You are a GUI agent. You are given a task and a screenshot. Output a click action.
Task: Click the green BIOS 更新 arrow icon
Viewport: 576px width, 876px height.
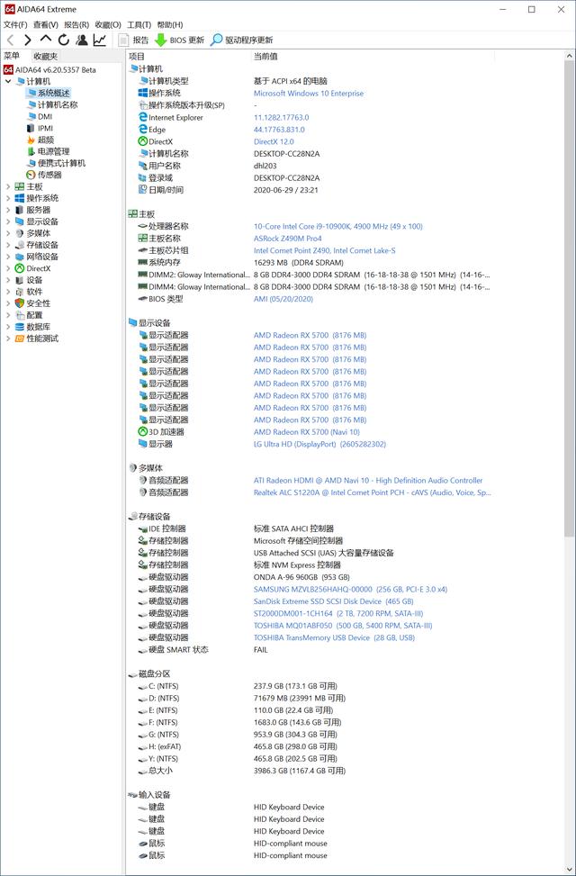pos(161,41)
